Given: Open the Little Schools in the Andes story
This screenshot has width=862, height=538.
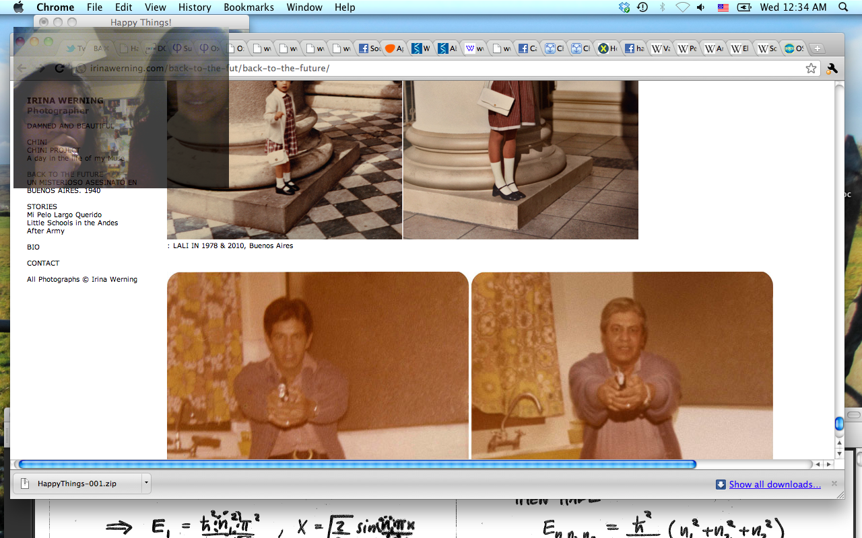Looking at the screenshot, I should [72, 223].
